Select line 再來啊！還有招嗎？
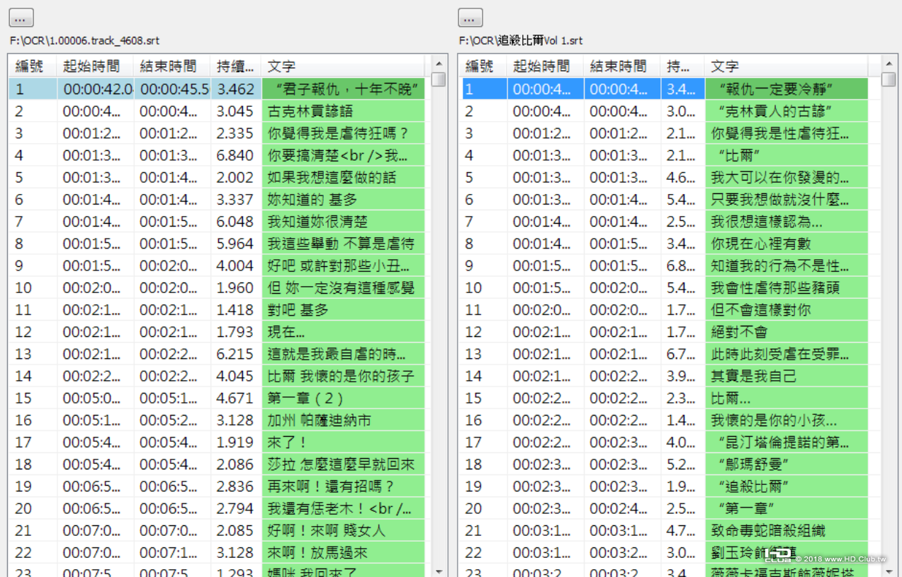 [343, 486]
